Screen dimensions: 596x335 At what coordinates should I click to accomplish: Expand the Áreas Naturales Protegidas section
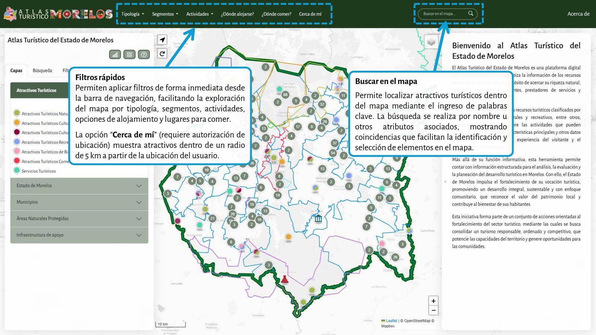click(x=79, y=218)
